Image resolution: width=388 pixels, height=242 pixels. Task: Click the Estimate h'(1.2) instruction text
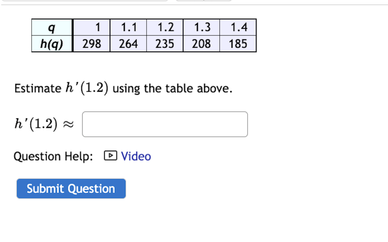(123, 88)
